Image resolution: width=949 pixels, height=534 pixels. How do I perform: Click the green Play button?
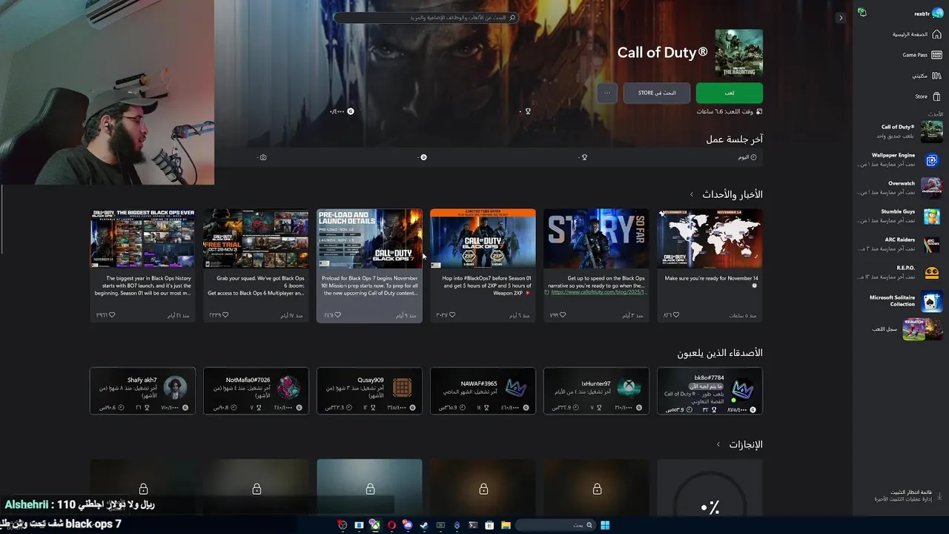pyautogui.click(x=730, y=93)
